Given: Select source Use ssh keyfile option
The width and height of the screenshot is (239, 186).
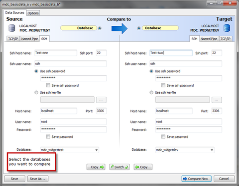Looking at the screenshot, I should click(36, 92).
